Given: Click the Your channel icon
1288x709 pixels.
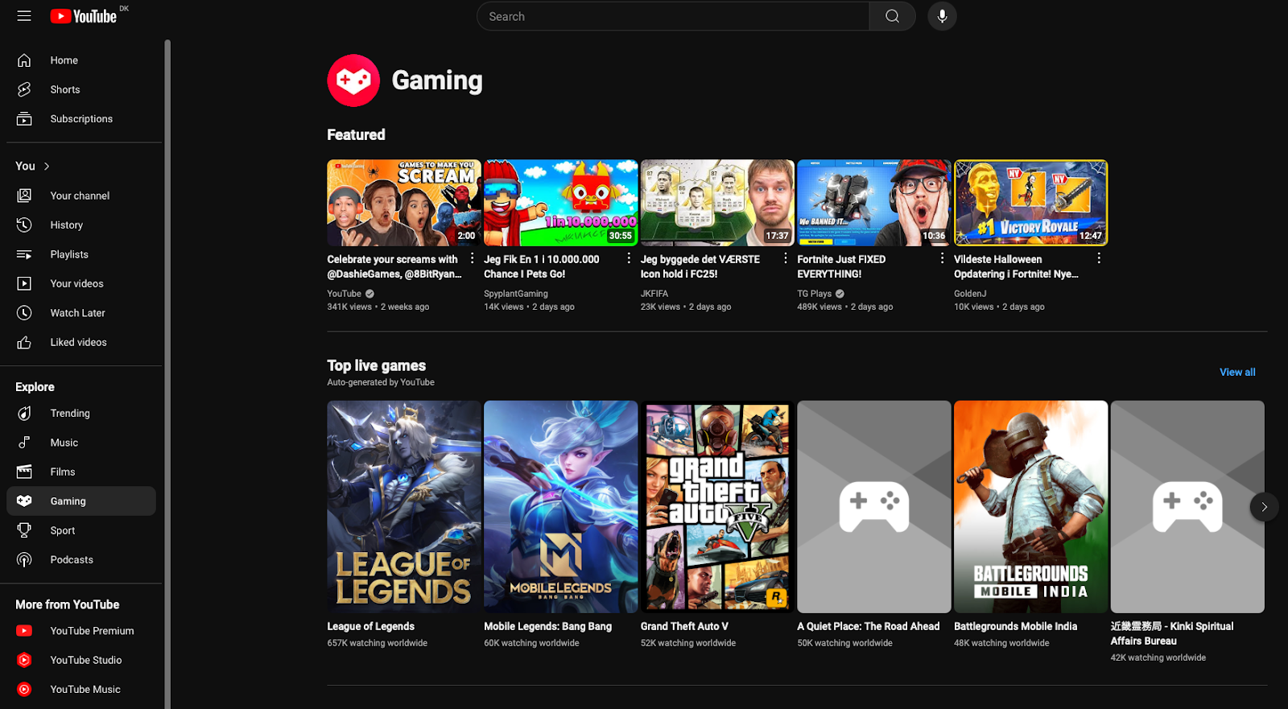Looking at the screenshot, I should click(x=24, y=196).
